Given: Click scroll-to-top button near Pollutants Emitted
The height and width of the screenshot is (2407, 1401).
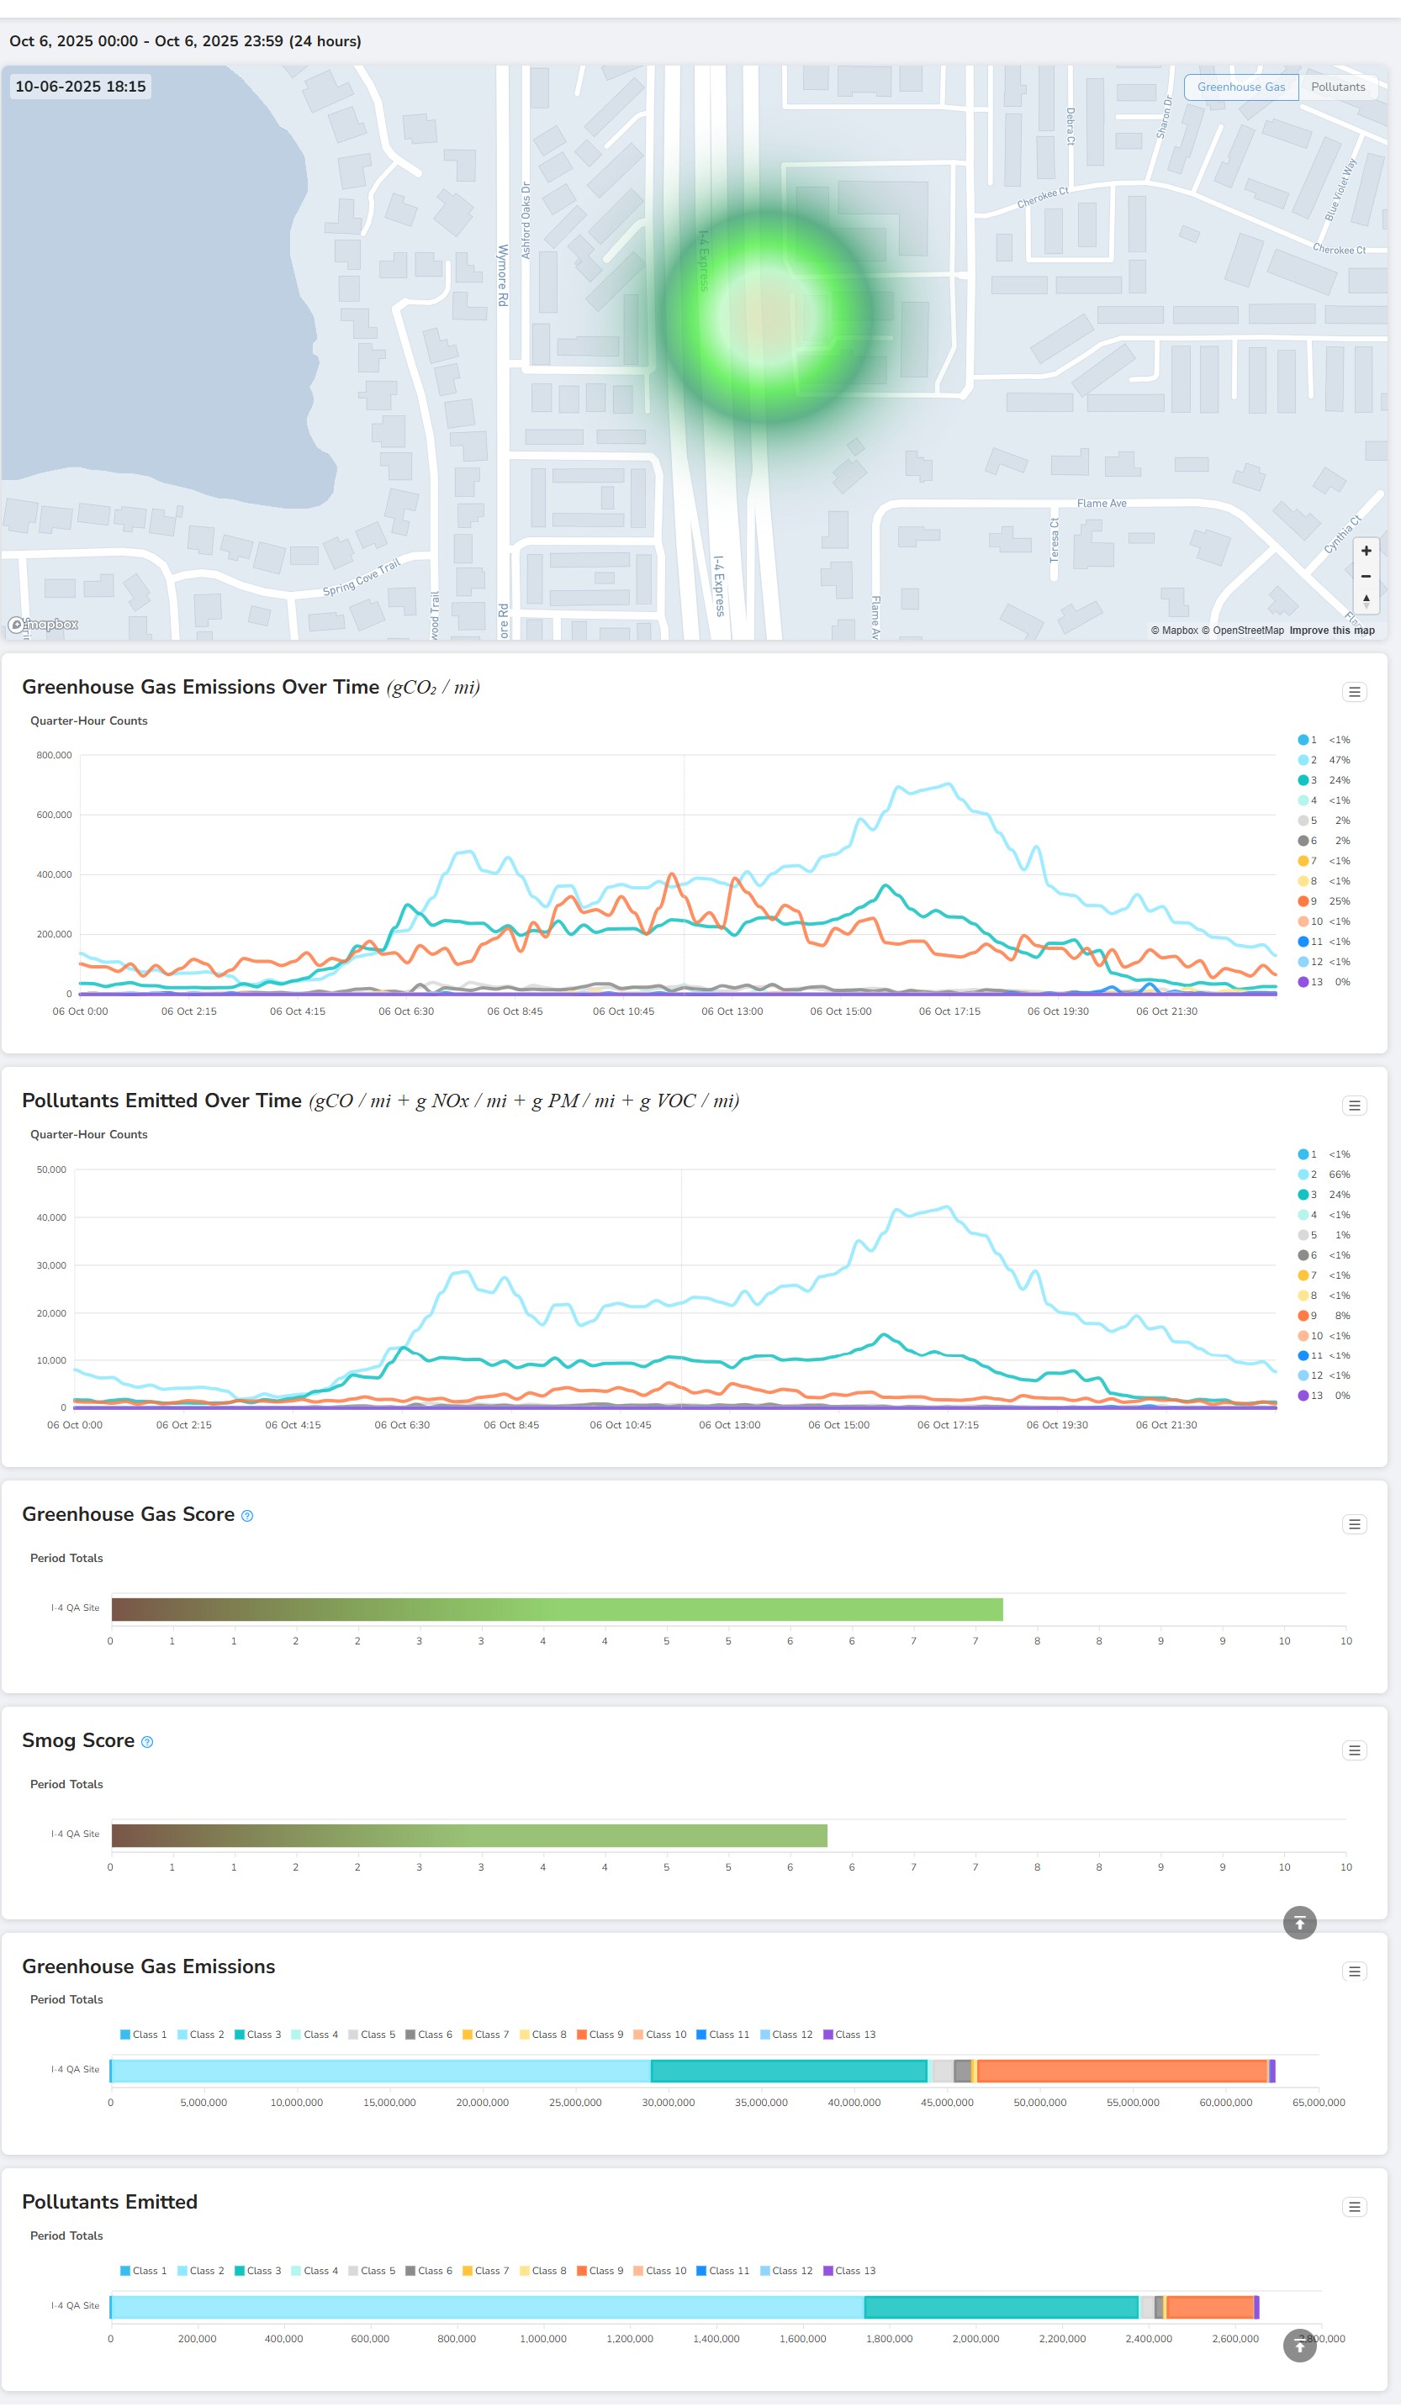Looking at the screenshot, I should coord(1298,2345).
